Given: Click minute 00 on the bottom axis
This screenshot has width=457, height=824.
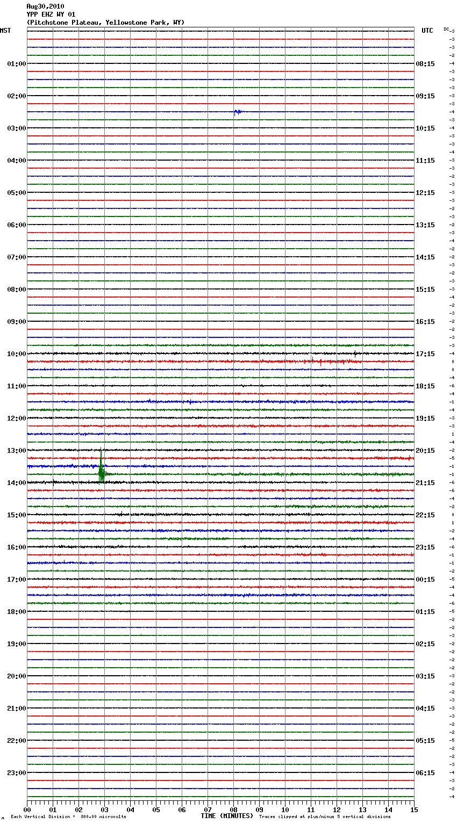Looking at the screenshot, I should click(x=27, y=809).
